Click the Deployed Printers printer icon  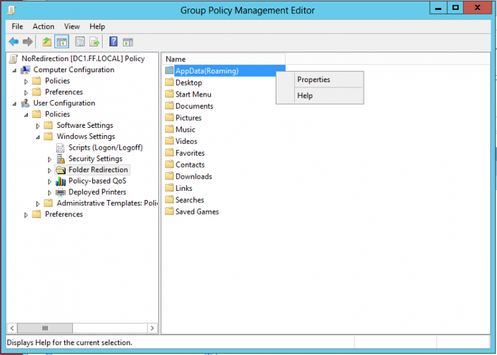click(60, 192)
